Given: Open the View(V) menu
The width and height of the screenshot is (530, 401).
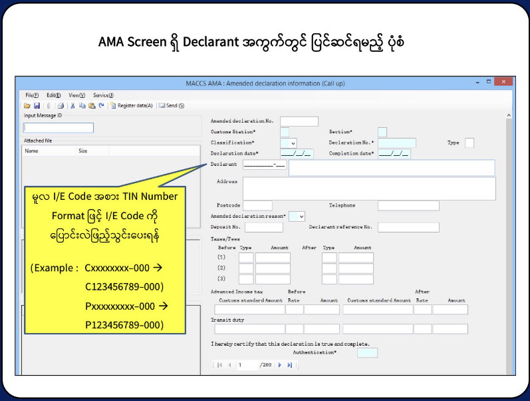Looking at the screenshot, I should pyautogui.click(x=76, y=95).
